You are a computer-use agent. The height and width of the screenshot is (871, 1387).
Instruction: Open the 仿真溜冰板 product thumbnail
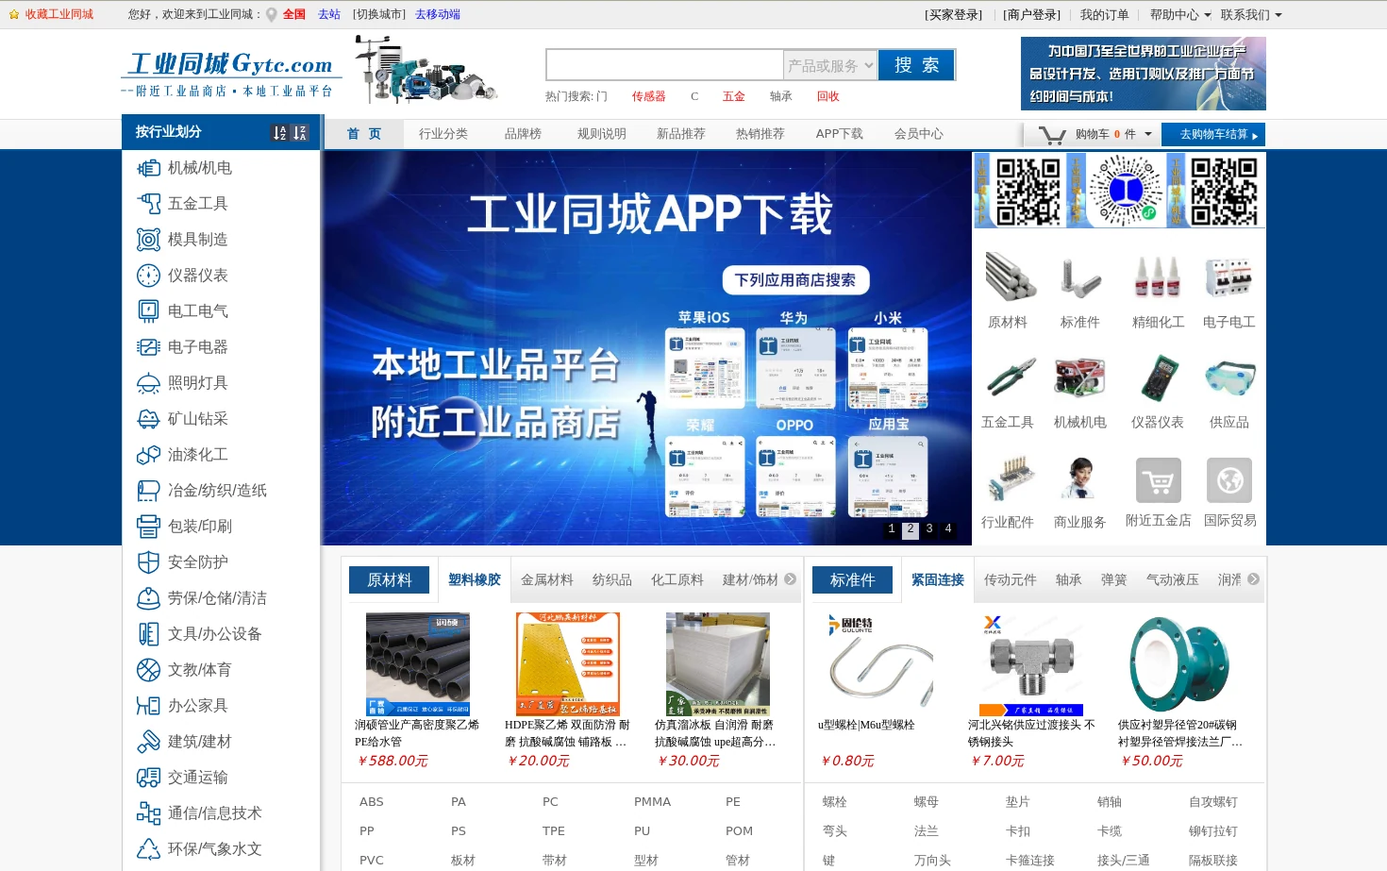(x=718, y=663)
